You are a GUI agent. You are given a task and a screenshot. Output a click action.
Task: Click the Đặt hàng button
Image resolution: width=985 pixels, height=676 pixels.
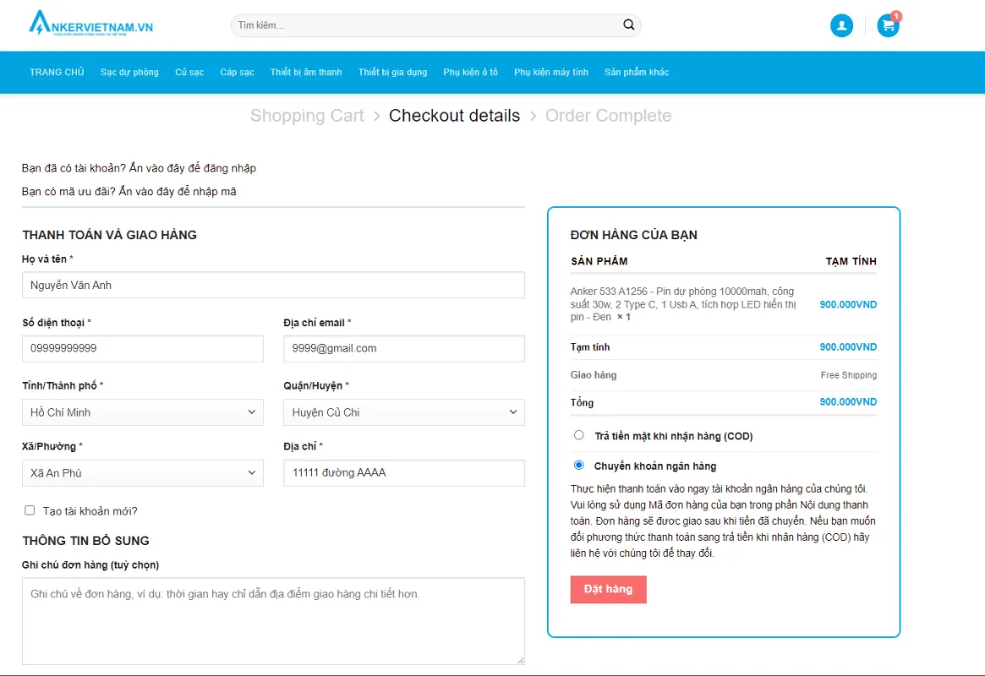pos(608,589)
